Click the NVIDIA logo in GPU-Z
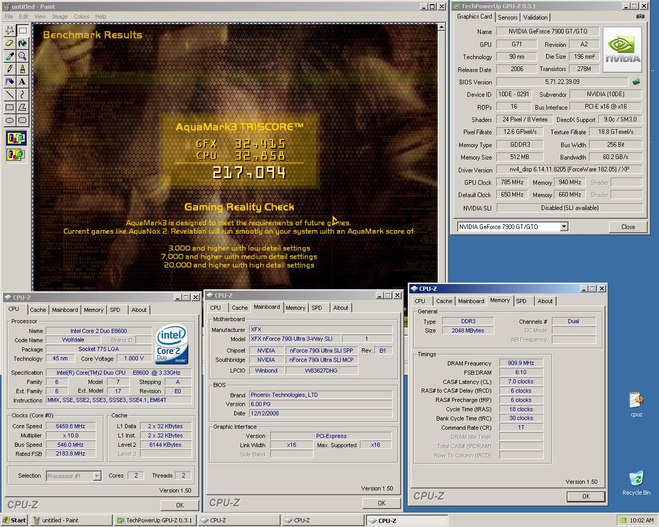659x527 pixels. click(x=622, y=49)
